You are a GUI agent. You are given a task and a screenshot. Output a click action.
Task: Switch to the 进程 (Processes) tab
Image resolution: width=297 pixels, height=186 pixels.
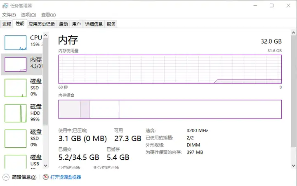pyautogui.click(x=7, y=24)
